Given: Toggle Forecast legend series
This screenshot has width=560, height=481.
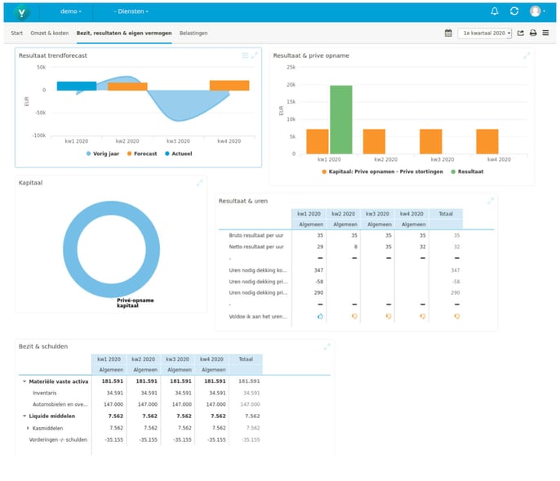Looking at the screenshot, I should click(x=142, y=154).
